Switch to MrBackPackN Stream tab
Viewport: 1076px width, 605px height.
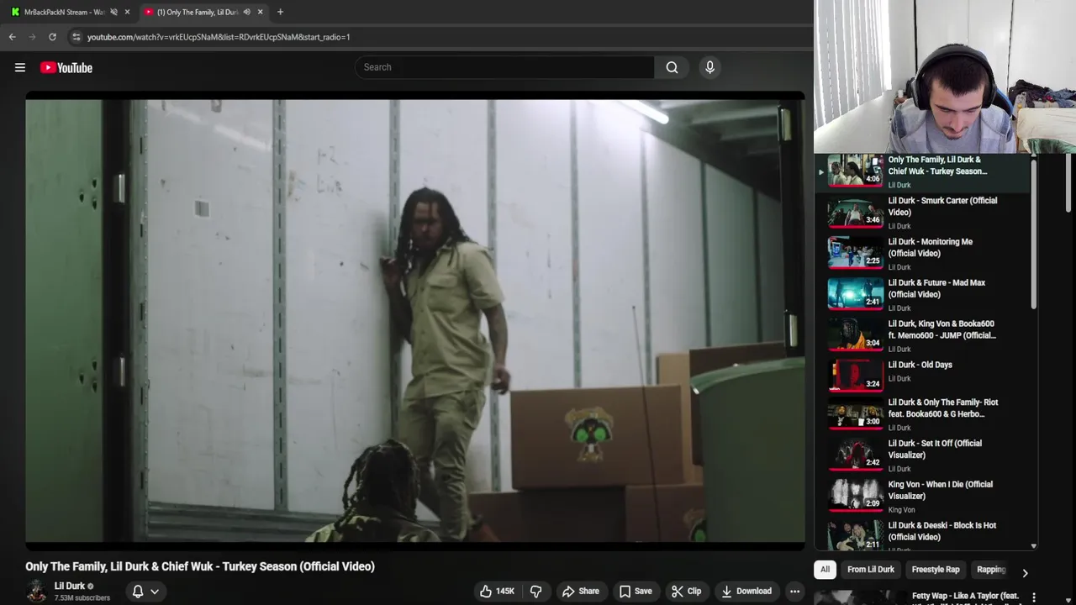[x=63, y=12]
